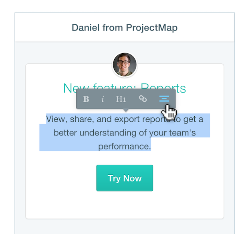The width and height of the screenshot is (250, 234).
Task: Click the word better starting the second line
Action: click(65, 133)
